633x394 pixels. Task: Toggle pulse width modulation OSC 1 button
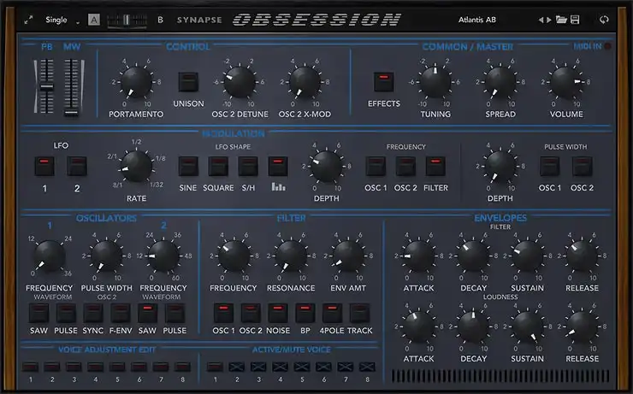[x=550, y=166]
